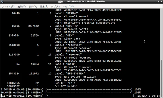Click the Label "OEM" text

coord(64,35)
